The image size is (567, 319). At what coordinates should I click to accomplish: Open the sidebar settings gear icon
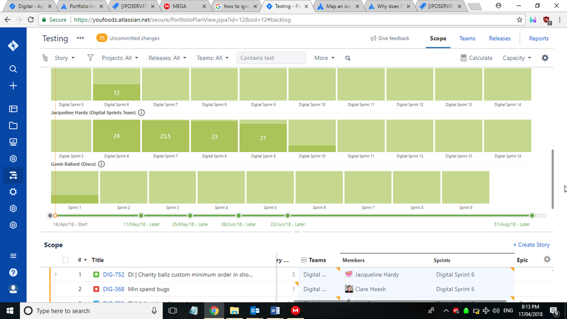[x=13, y=192]
